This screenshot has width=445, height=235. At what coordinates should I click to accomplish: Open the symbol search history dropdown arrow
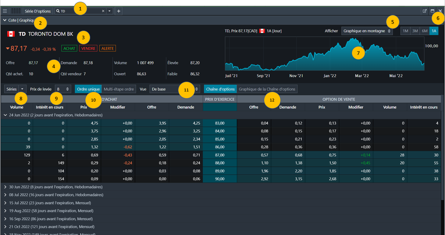click(x=110, y=11)
